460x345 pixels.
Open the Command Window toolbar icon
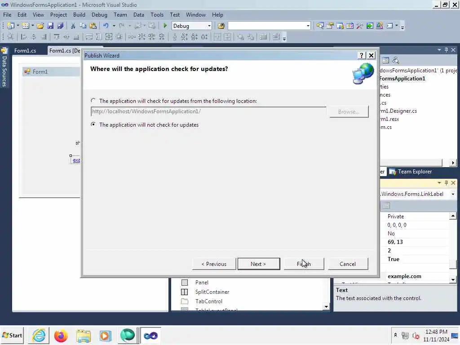(389, 26)
